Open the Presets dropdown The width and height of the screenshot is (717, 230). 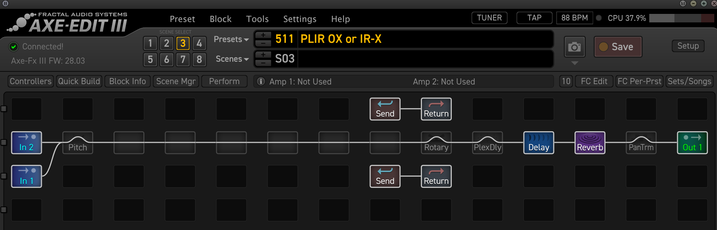tap(231, 39)
